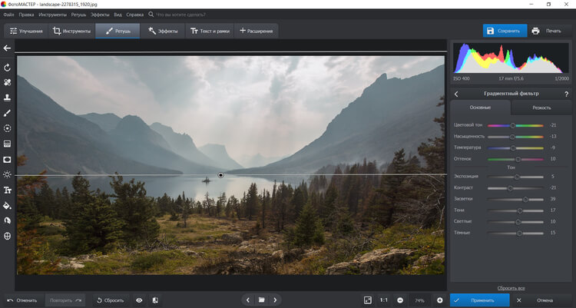
Task: Toggle the eye preview original icon
Action: 139,300
